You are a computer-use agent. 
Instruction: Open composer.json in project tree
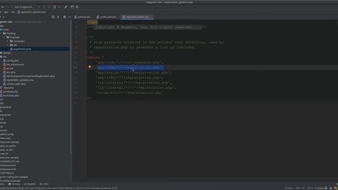[x=8, y=165]
